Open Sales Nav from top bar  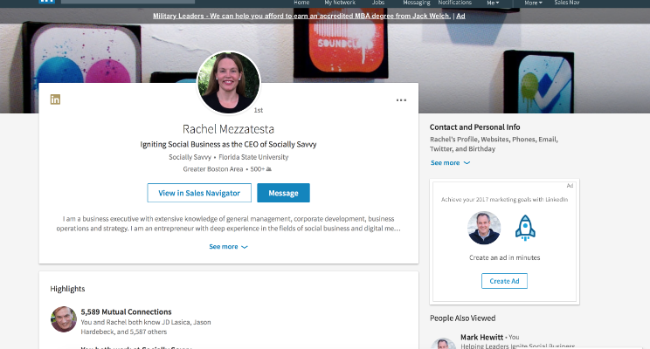point(567,3)
